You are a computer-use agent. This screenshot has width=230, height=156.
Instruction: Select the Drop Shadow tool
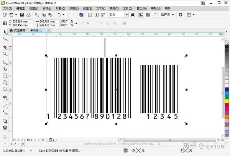pos(5,121)
